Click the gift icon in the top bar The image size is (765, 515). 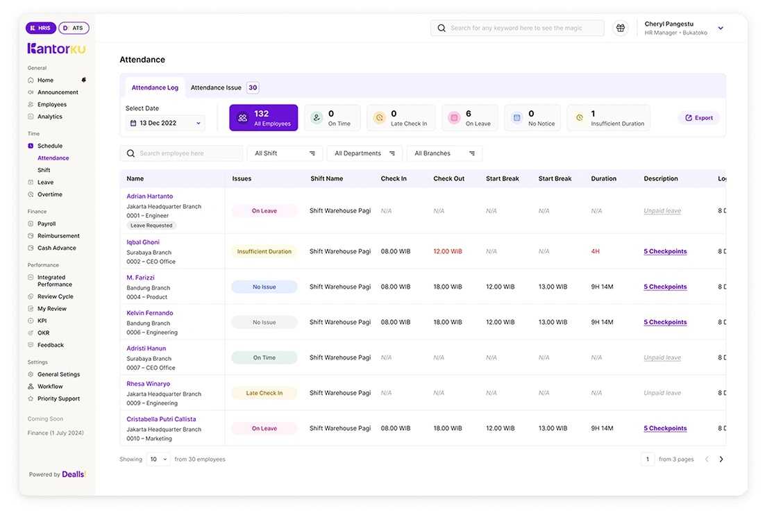point(621,28)
